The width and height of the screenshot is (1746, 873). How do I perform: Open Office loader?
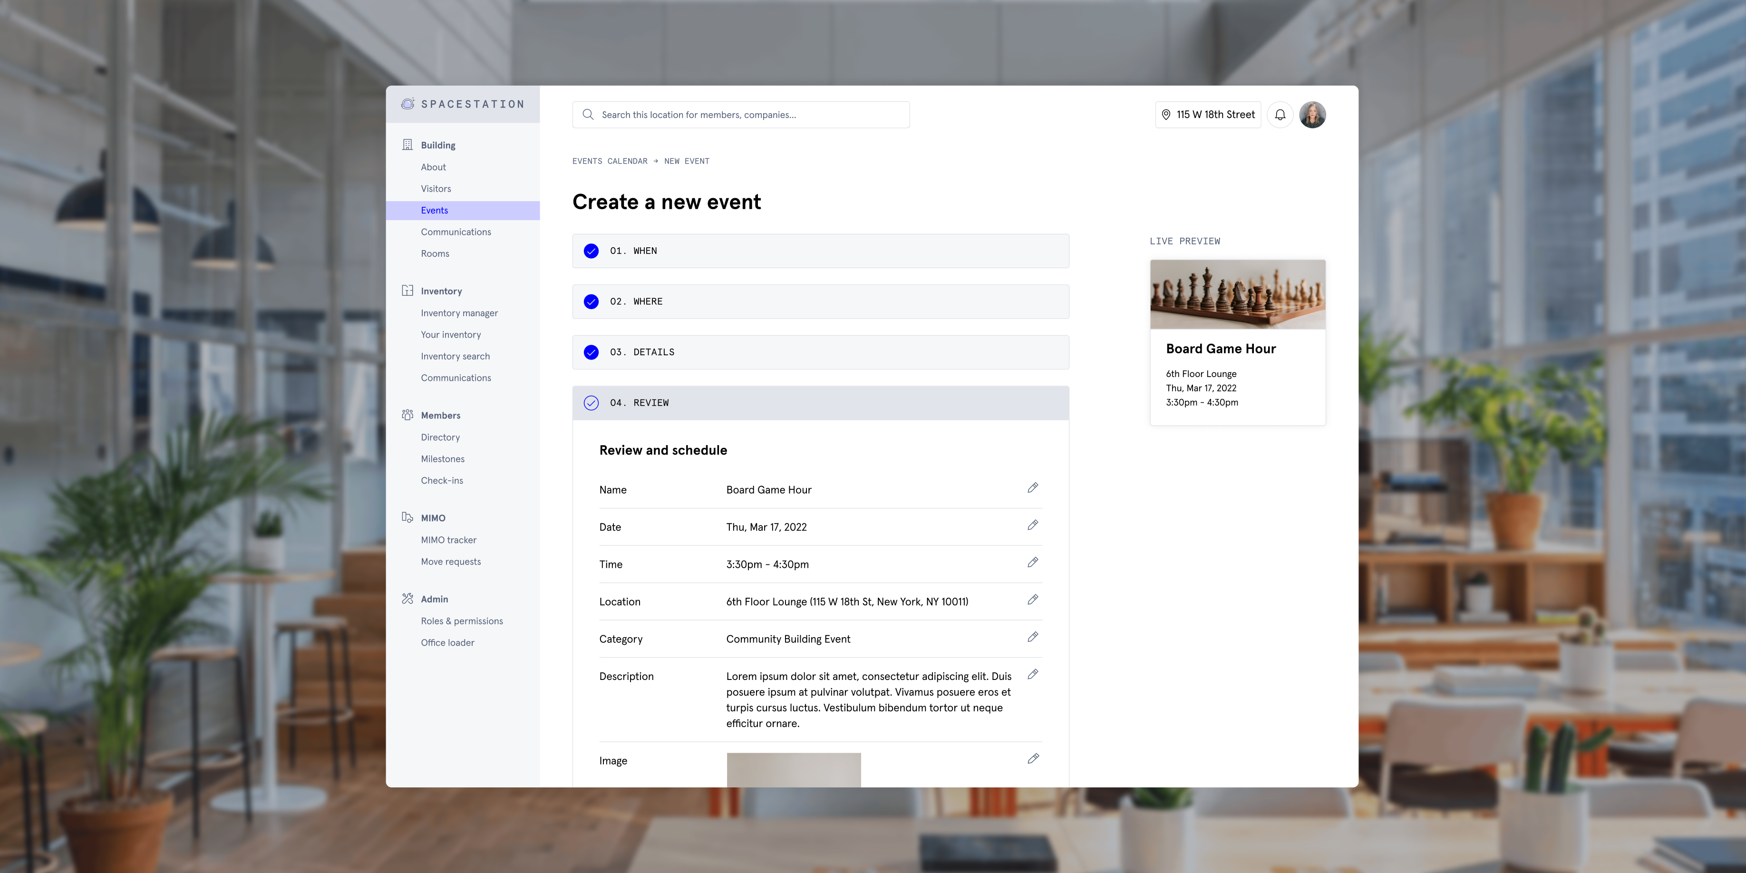tap(447, 643)
